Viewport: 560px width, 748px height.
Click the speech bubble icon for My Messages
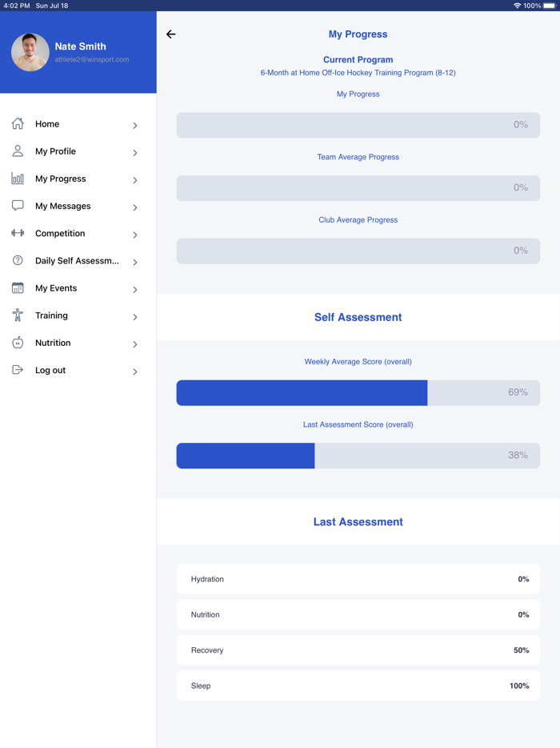click(x=18, y=206)
